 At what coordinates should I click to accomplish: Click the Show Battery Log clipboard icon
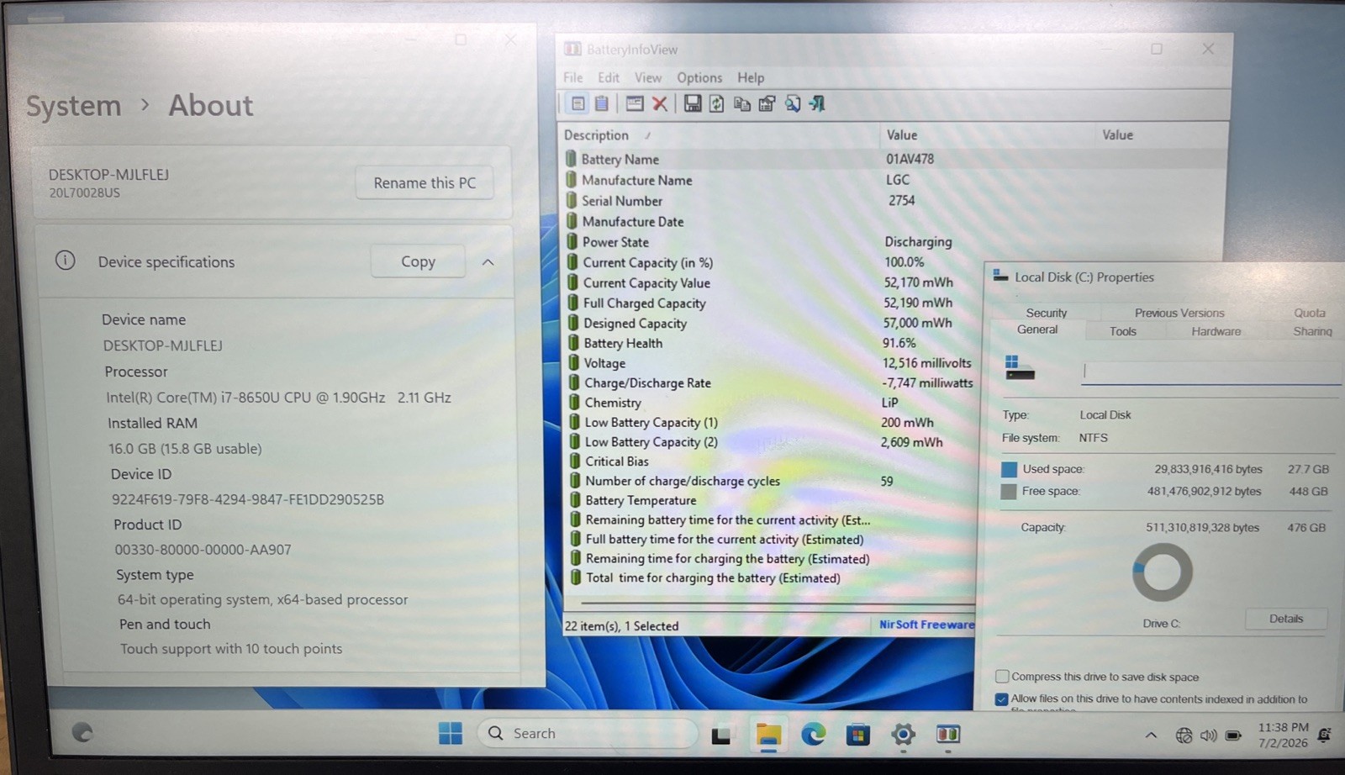click(601, 103)
